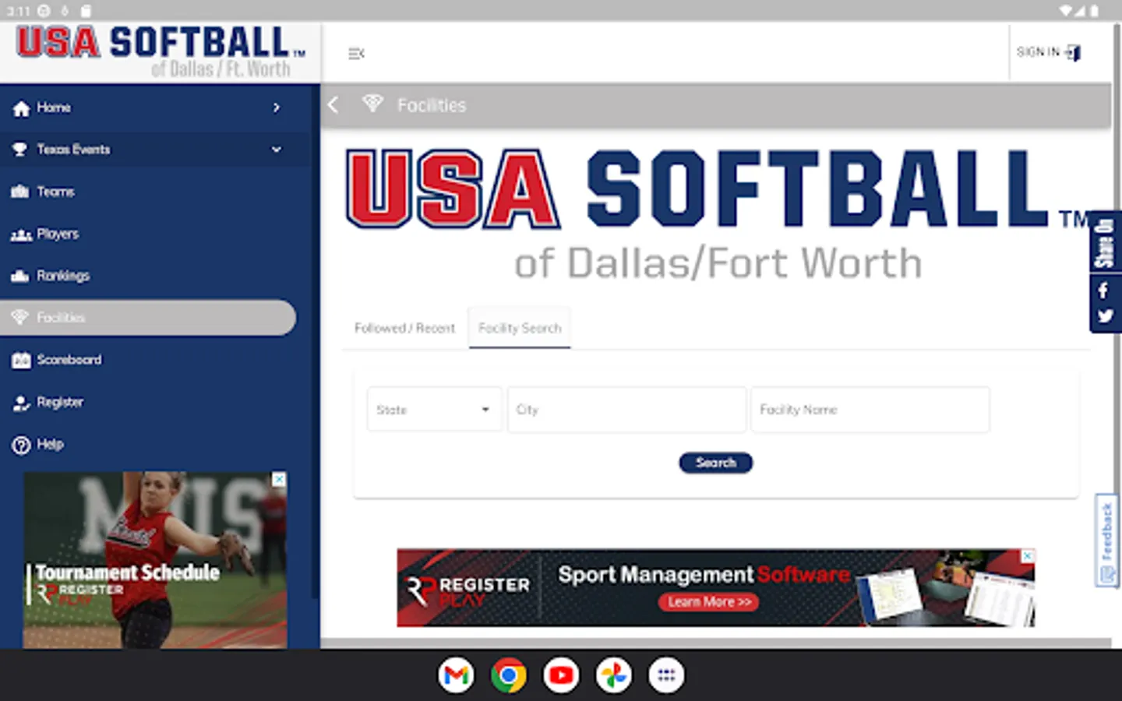
Task: Focus the City input field
Action: coord(626,410)
